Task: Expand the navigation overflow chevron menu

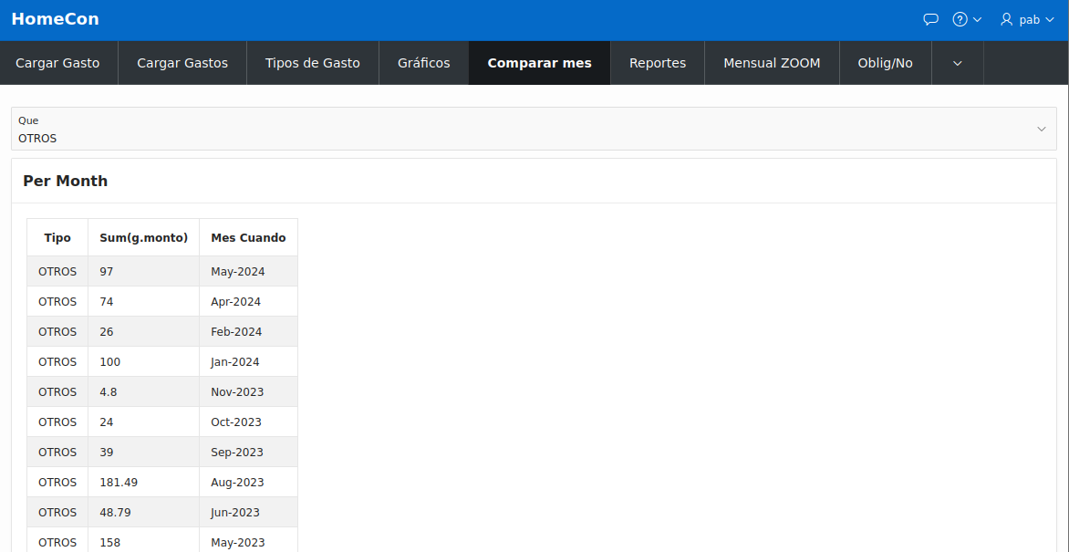Action: click(x=957, y=63)
